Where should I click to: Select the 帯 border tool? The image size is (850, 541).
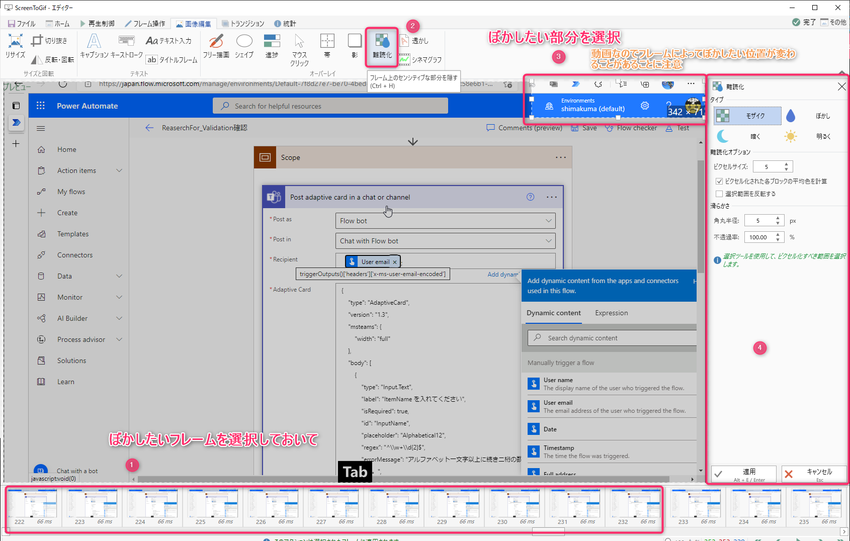point(327,46)
